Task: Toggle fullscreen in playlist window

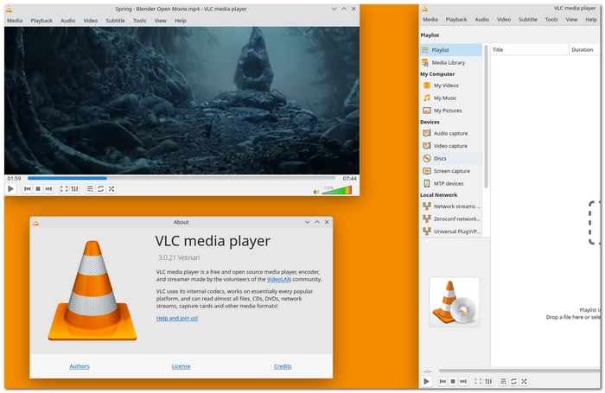Action: point(478,382)
